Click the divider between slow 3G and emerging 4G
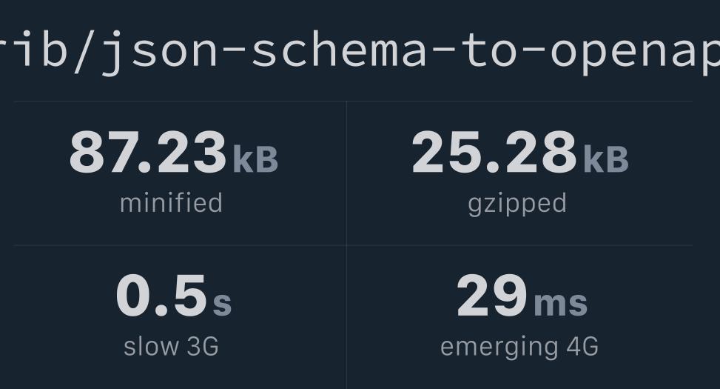 pos(347,317)
